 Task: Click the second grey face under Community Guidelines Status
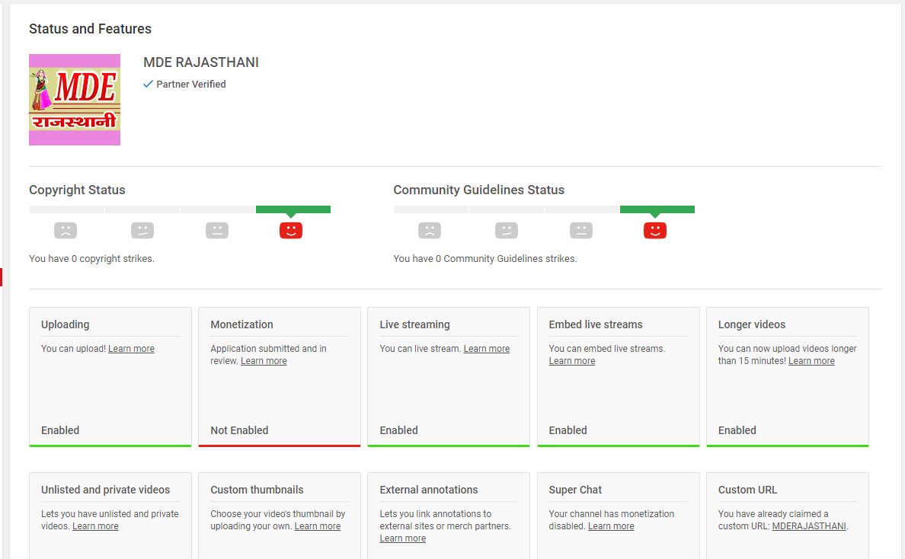tap(506, 230)
